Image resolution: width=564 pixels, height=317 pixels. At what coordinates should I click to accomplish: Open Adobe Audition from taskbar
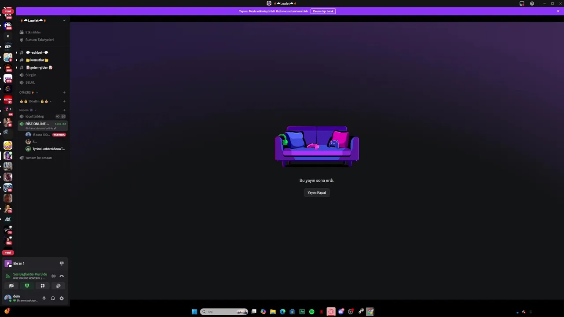(302, 312)
